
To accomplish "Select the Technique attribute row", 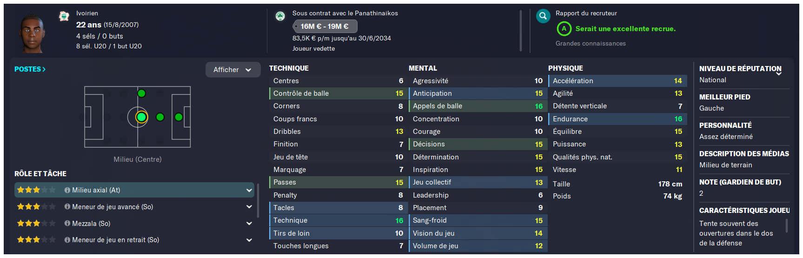I will [338, 220].
